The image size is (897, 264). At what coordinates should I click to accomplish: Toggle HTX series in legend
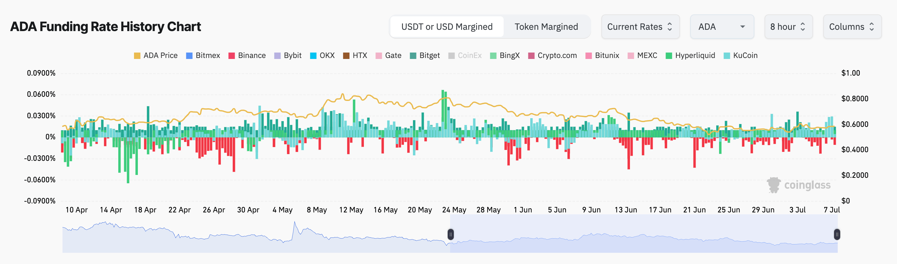click(355, 56)
